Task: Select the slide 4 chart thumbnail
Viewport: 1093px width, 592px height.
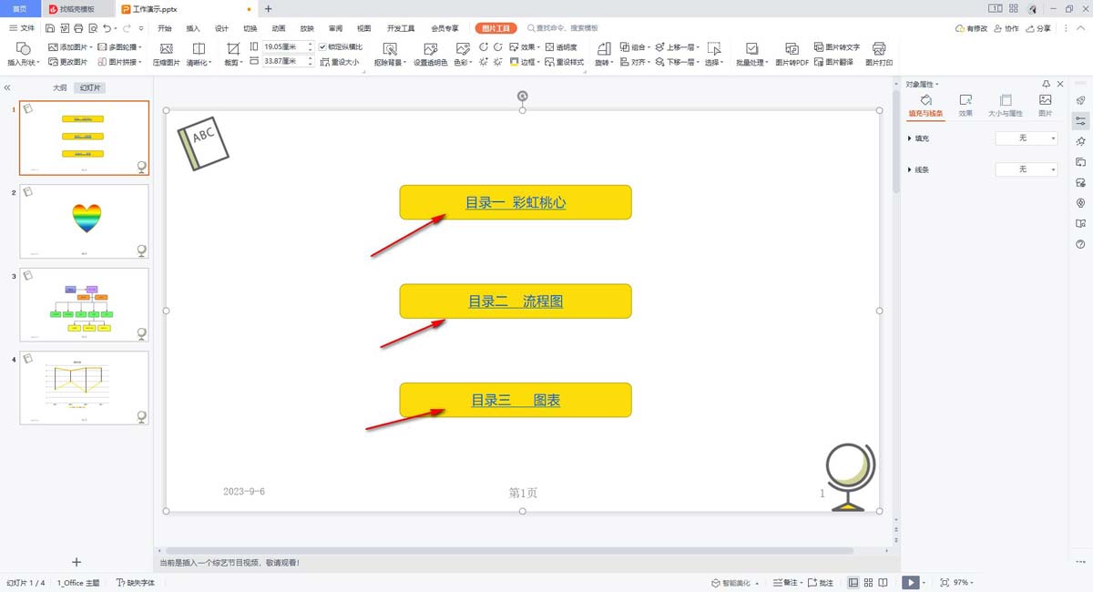Action: [84, 388]
